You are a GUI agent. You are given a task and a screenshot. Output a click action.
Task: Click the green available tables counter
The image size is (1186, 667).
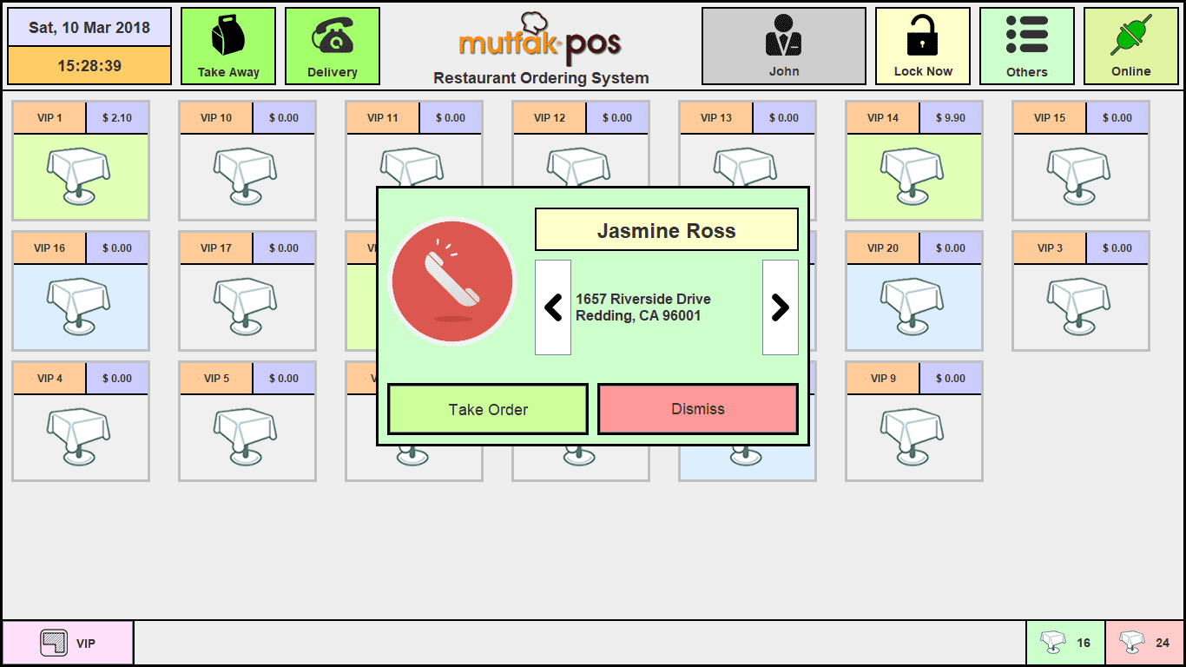coord(1065,644)
